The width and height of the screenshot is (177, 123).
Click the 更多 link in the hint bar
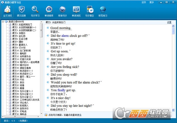click(x=79, y=115)
